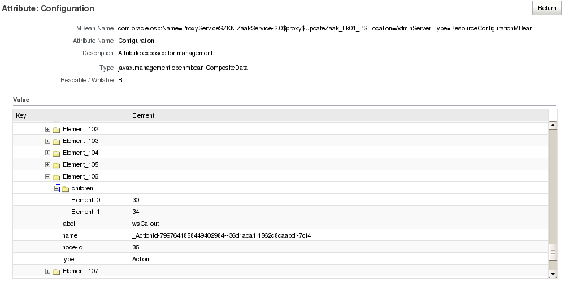Click the Return button

tap(547, 8)
